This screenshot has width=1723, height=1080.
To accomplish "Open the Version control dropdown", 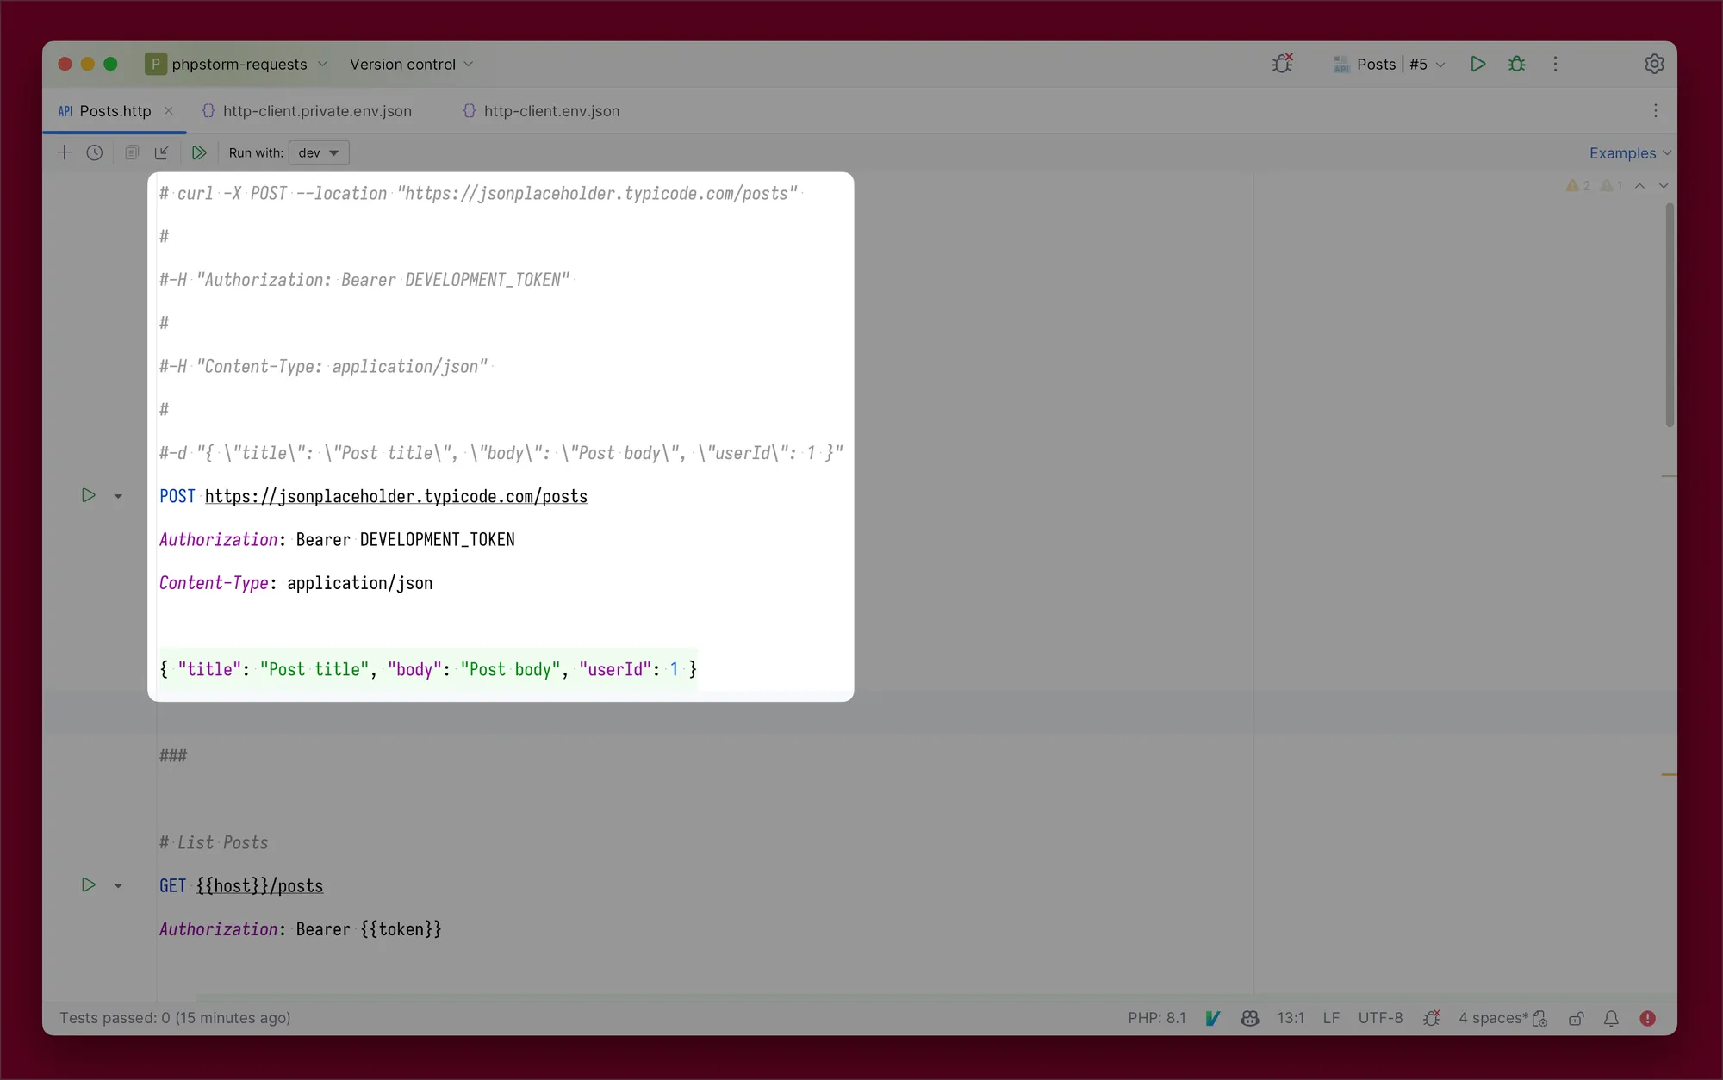I will tap(411, 64).
